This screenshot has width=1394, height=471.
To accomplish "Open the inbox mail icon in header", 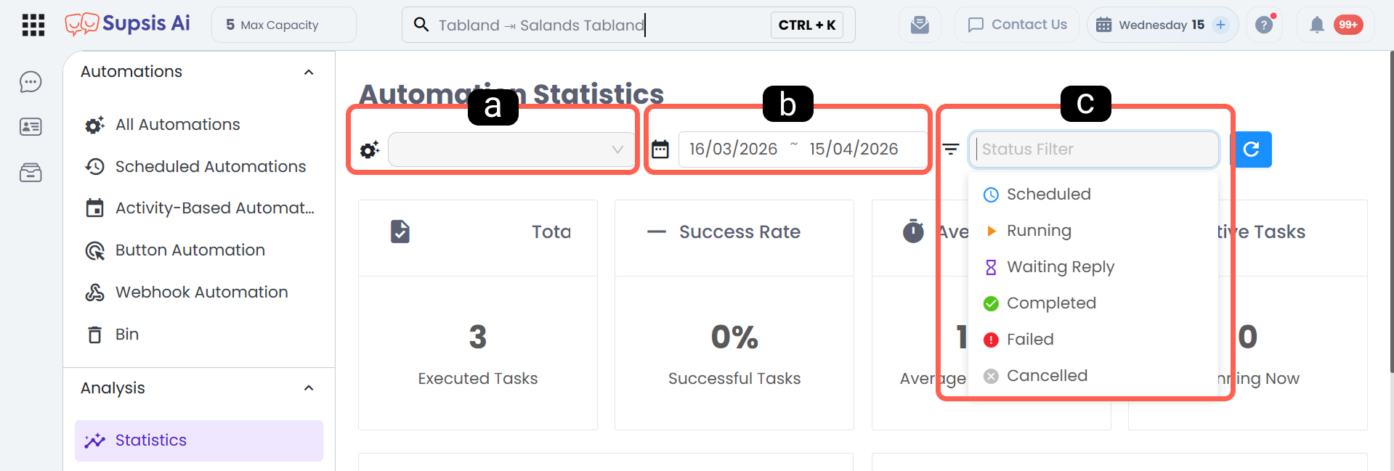I will click(x=920, y=25).
